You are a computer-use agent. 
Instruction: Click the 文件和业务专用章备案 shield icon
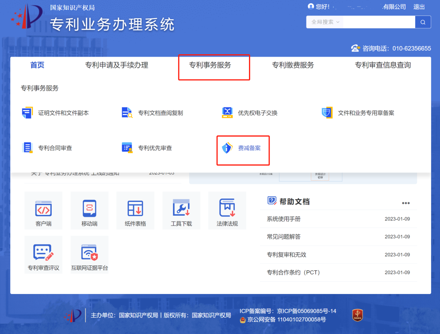pyautogui.click(x=327, y=113)
